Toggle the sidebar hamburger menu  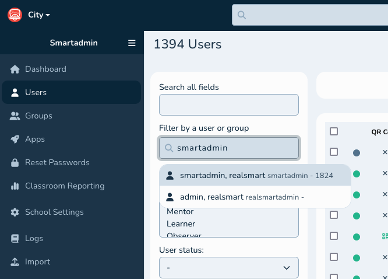click(132, 43)
